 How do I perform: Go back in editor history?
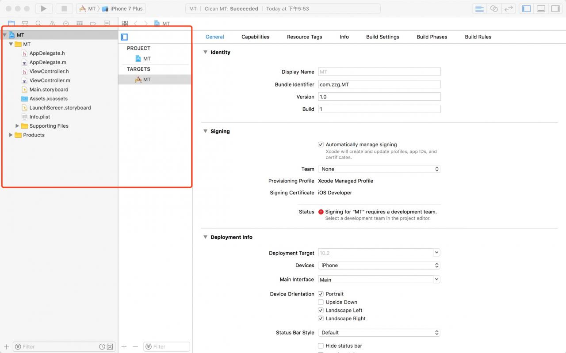pos(136,23)
